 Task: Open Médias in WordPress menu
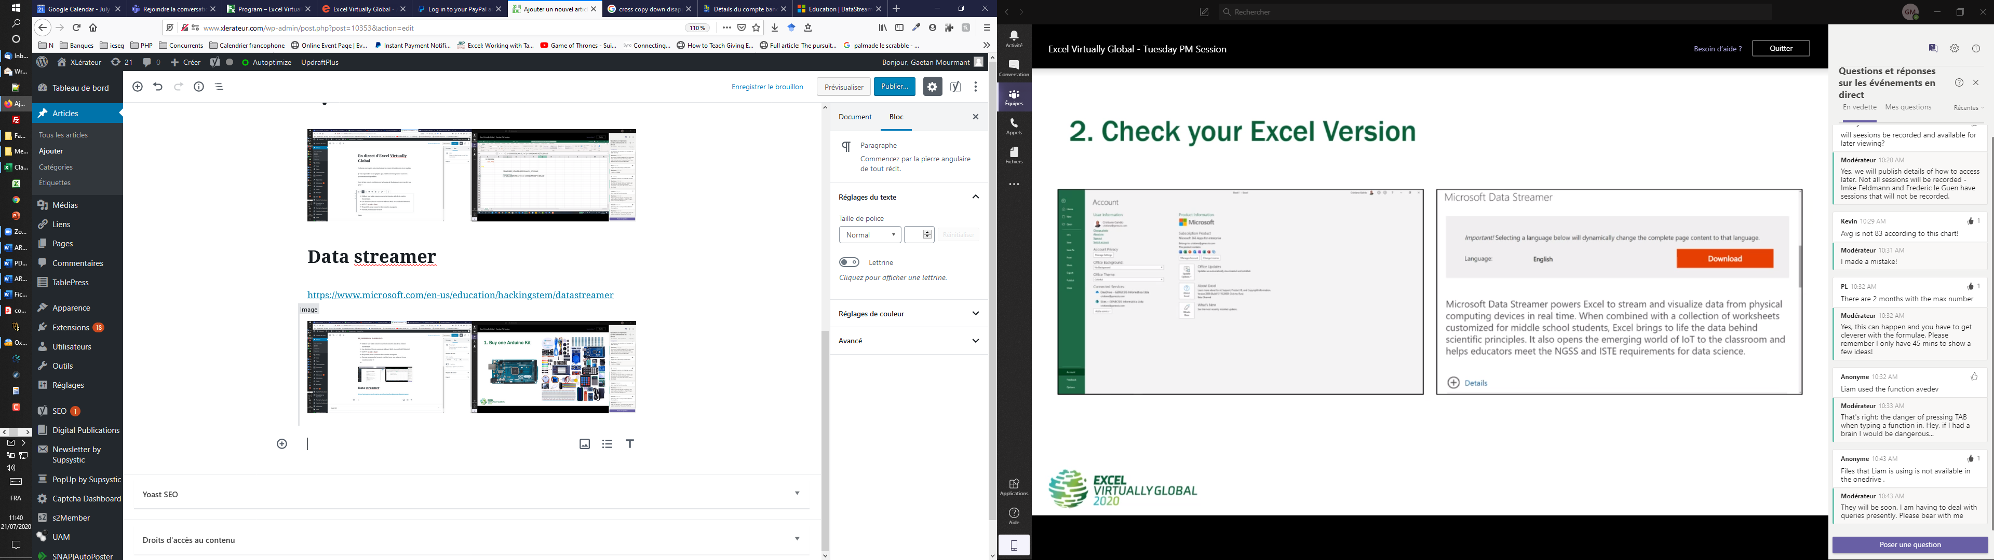point(66,206)
